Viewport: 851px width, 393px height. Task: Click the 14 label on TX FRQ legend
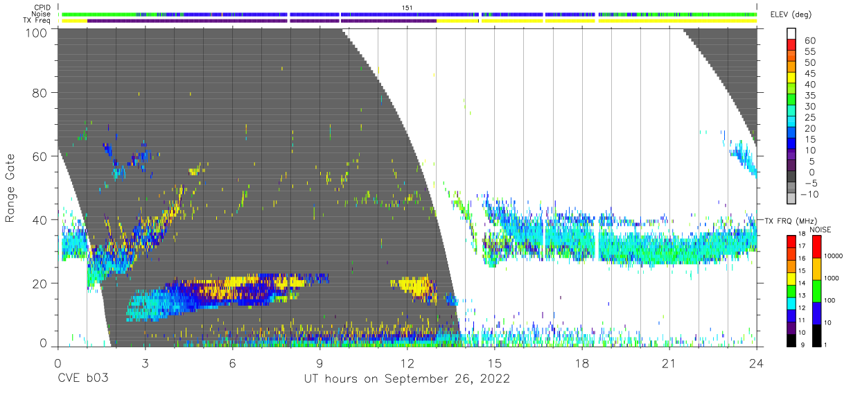point(802,283)
